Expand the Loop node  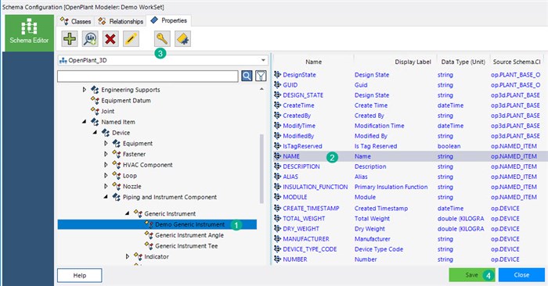106,176
